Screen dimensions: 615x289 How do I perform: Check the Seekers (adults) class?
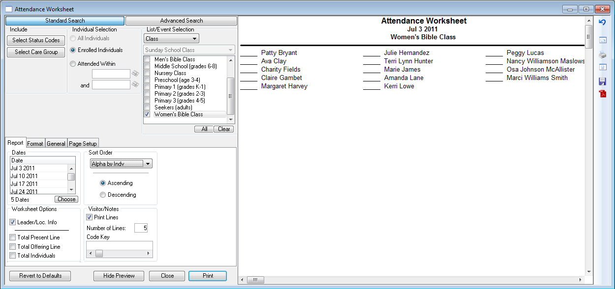click(147, 107)
